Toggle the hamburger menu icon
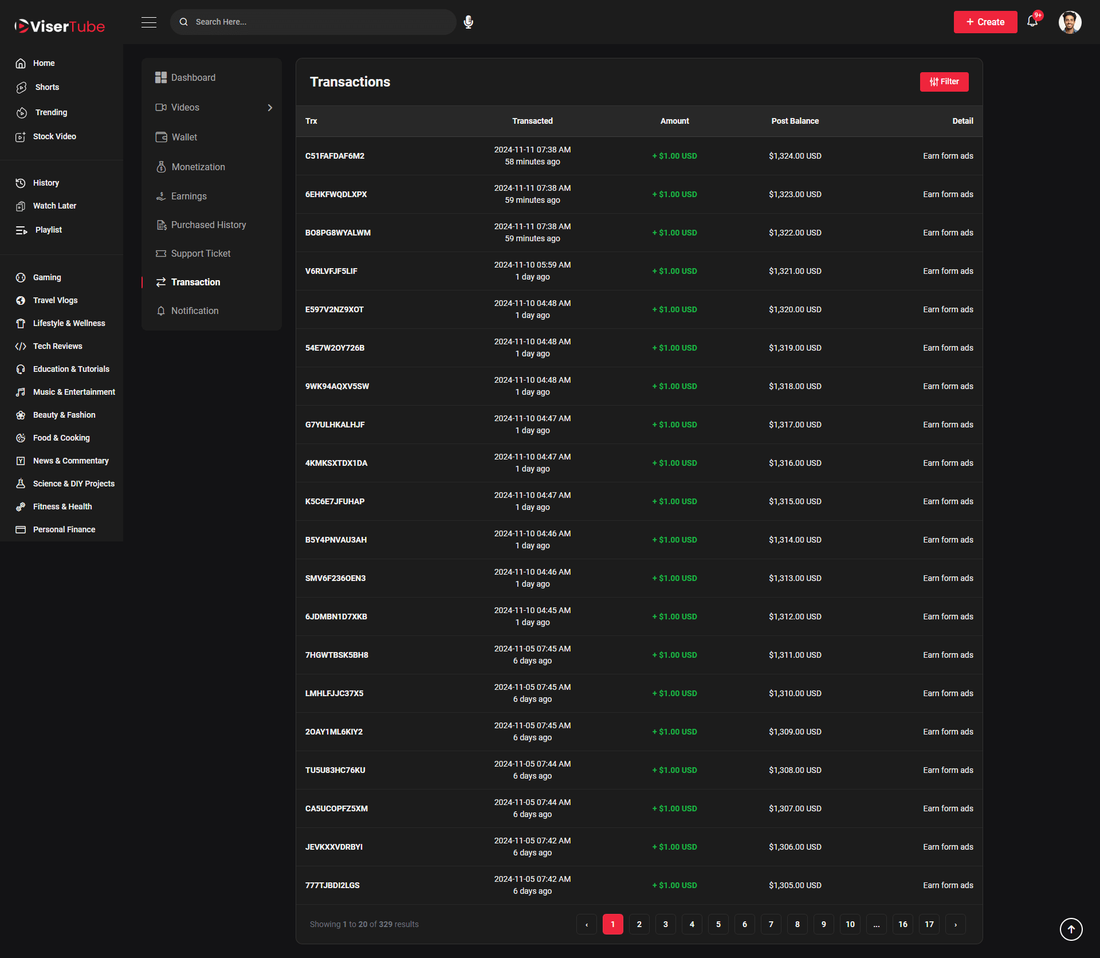1100x958 pixels. pyautogui.click(x=149, y=22)
